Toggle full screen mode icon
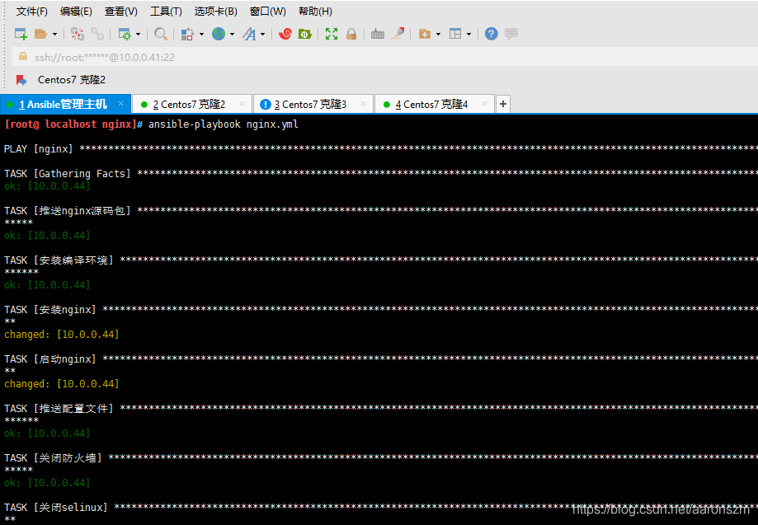Viewport: 758px width, 525px height. (332, 34)
